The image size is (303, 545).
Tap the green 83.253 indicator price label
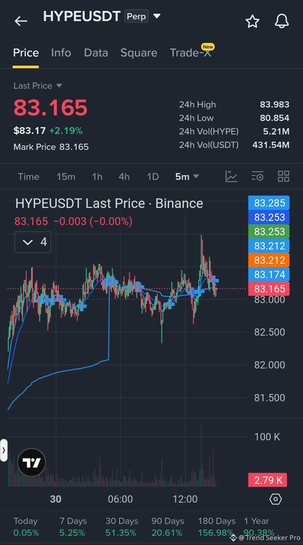click(269, 231)
